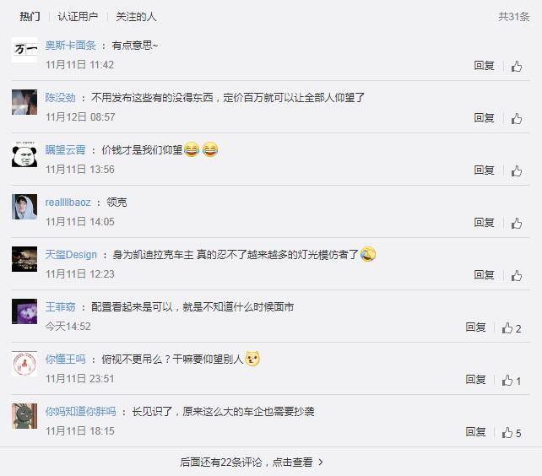Image resolution: width=542 pixels, height=476 pixels.
Task: Open 你懂王吗's profile avatar
Action: pos(24,364)
